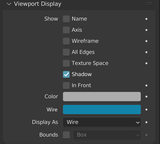Viewport: 160px width, 144px height.
Task: Open the gray Color swatch picker
Action: click(x=102, y=96)
